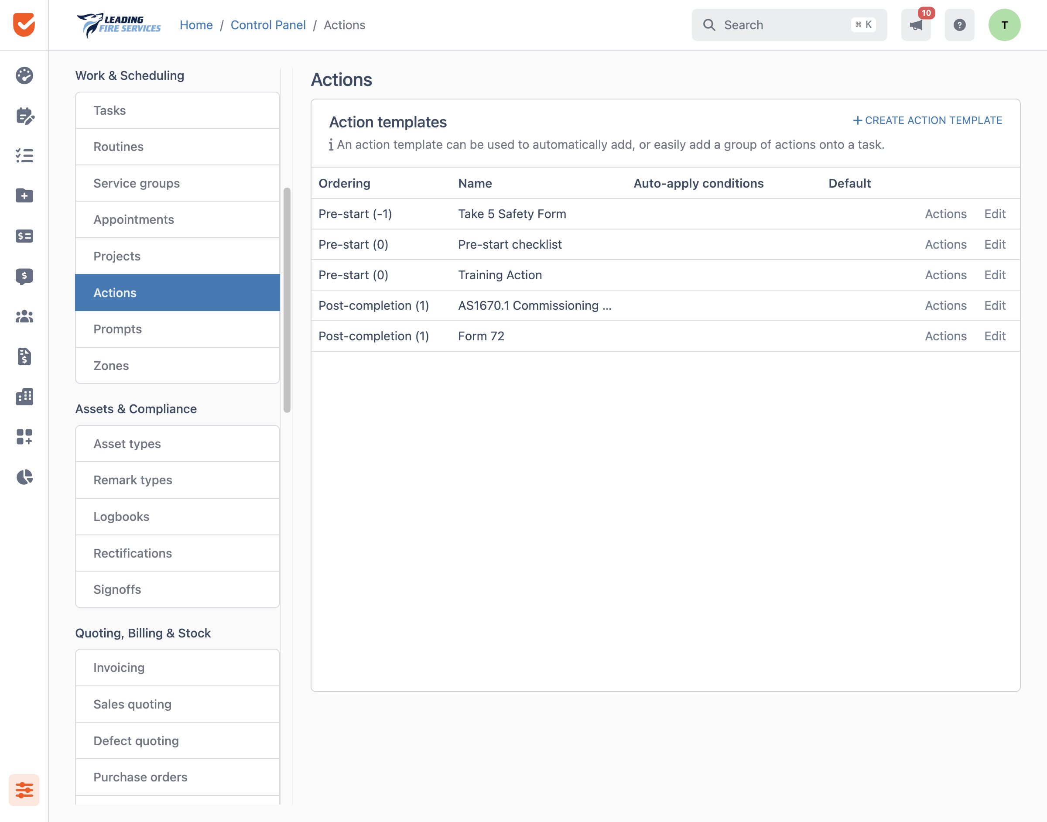The height and width of the screenshot is (822, 1047).
Task: Click the orange shield app logo
Action: coord(24,24)
